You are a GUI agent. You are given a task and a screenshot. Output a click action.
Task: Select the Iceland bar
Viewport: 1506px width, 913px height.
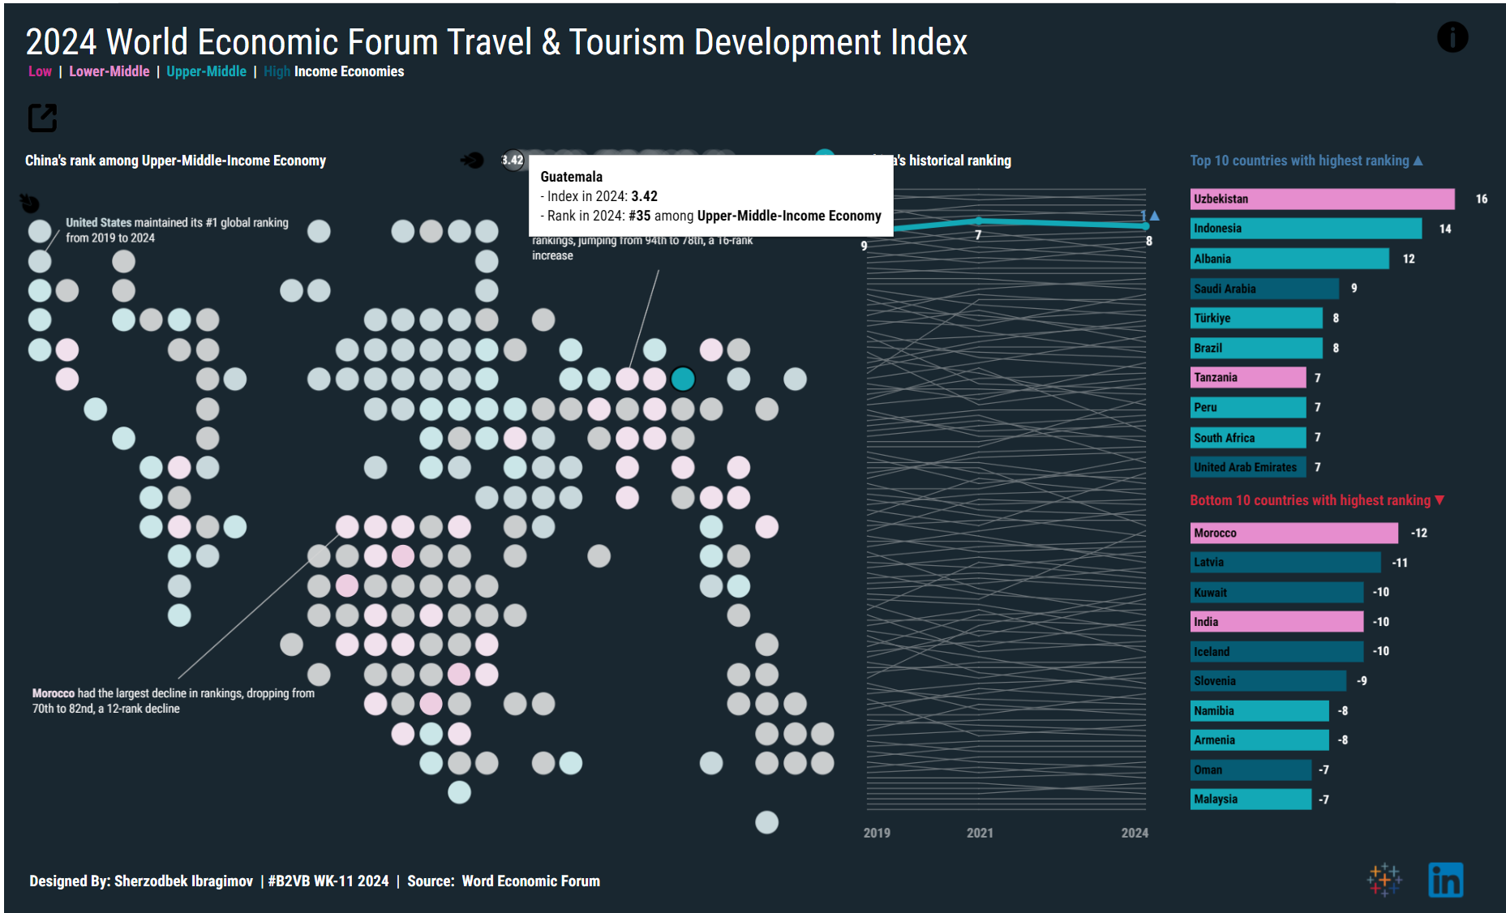point(1276,651)
